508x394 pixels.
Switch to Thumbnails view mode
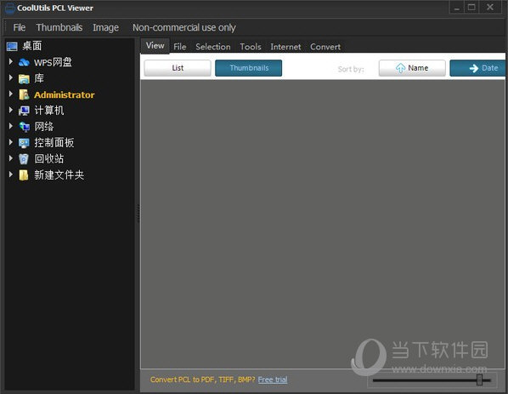tap(249, 68)
